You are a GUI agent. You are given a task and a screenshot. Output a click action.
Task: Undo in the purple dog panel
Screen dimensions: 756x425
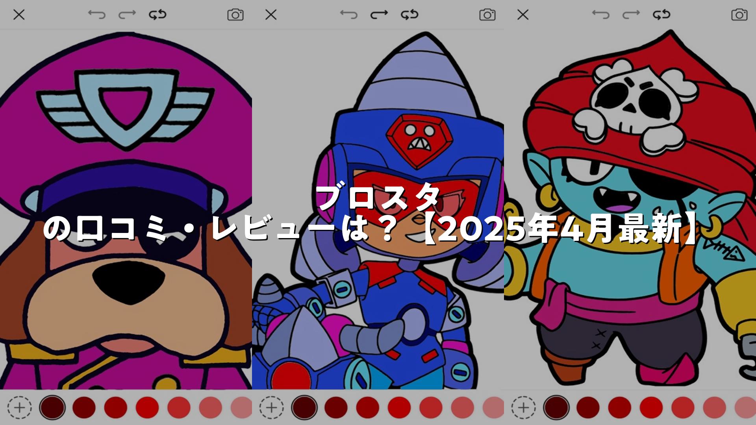pos(96,15)
